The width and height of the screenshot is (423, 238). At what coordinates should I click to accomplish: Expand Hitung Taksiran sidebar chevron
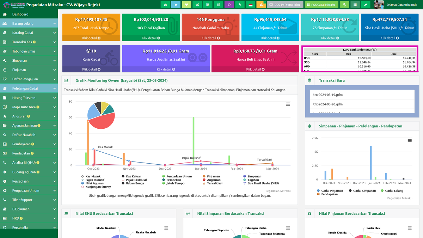point(55,98)
